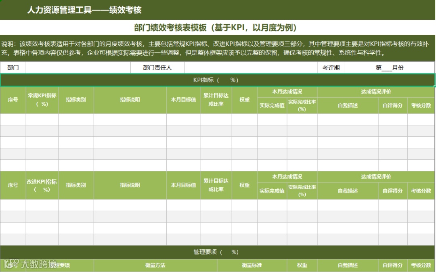Viewport: 436px width, 272px height.
Task: Click '自我描述' in the 管理要项 table
Action: [x=348, y=265]
